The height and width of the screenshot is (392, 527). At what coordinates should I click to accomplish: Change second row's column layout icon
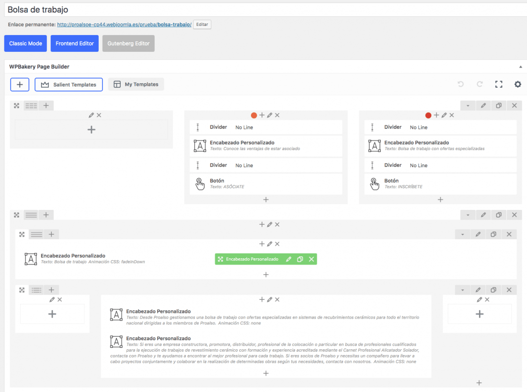coord(31,215)
